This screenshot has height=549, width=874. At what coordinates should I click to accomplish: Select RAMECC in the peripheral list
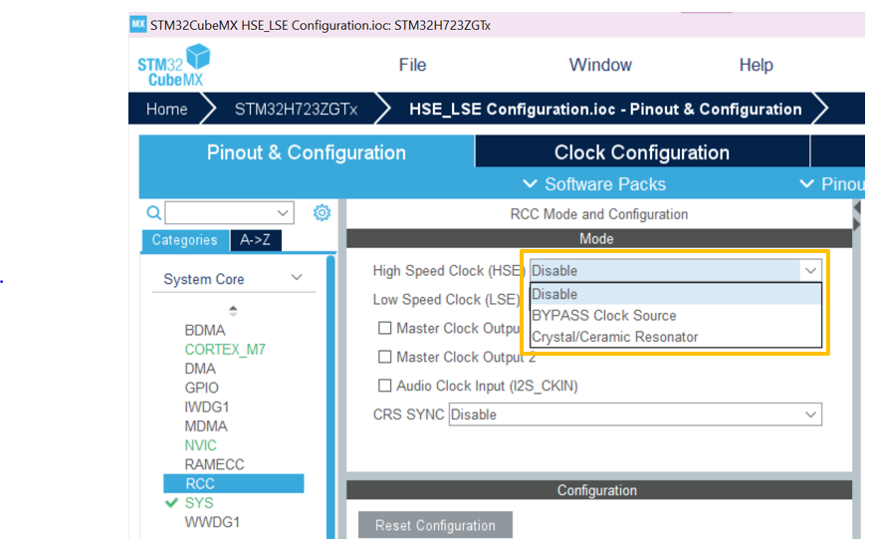coord(214,464)
